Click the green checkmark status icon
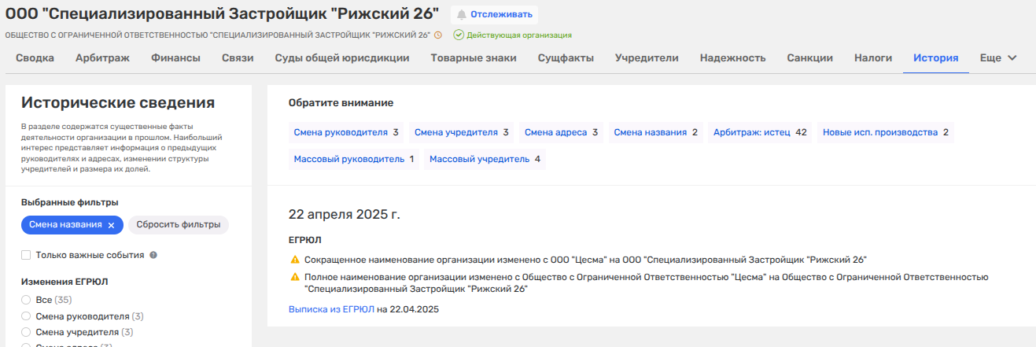 point(459,35)
